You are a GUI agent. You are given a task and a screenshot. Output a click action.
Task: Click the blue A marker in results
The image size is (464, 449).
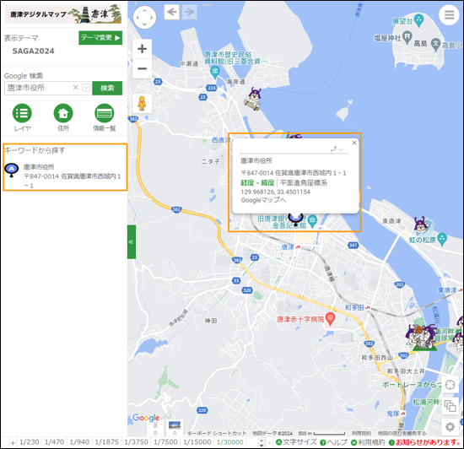pos(12,170)
